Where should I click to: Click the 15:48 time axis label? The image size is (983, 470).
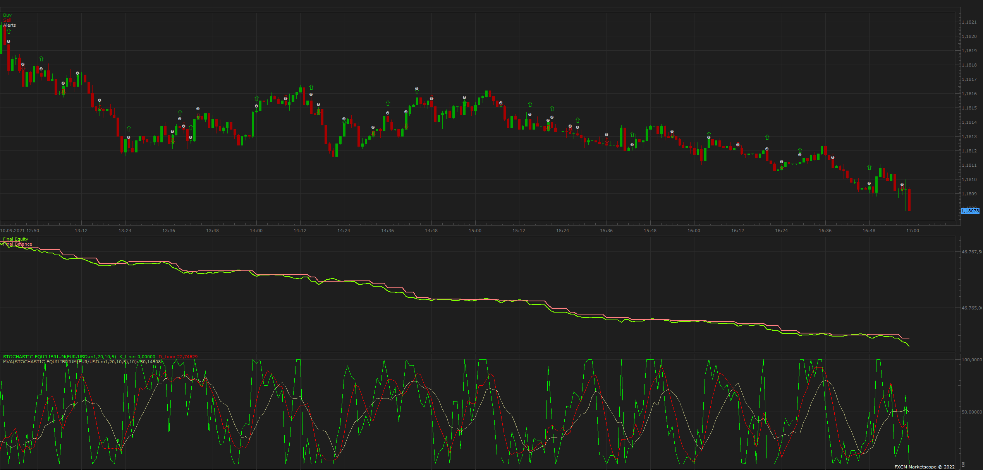click(650, 231)
